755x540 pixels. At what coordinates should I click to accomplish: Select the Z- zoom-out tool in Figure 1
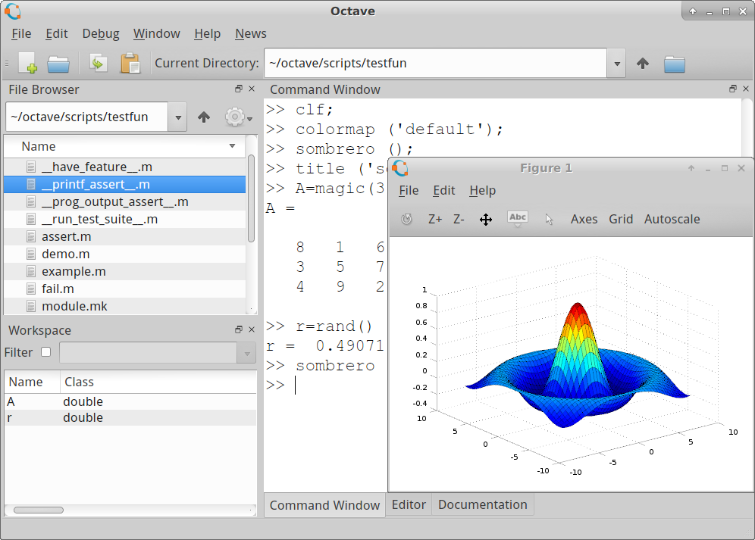(458, 219)
